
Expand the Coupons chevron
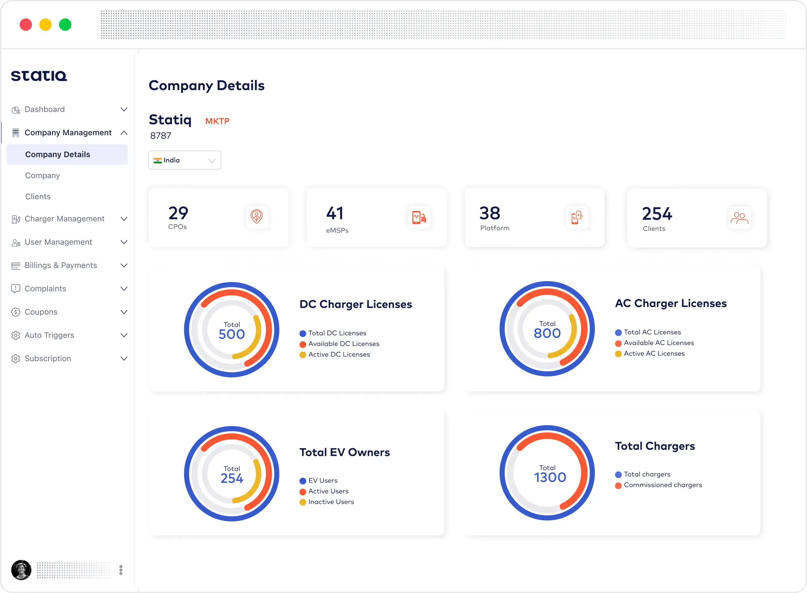[x=124, y=312]
